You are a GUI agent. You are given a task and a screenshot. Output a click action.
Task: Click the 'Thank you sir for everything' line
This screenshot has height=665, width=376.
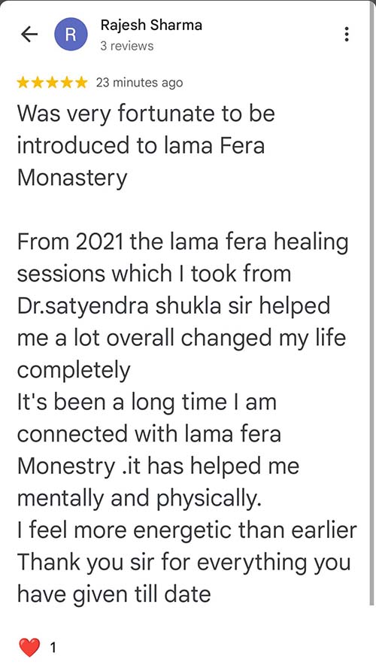pyautogui.click(x=183, y=563)
